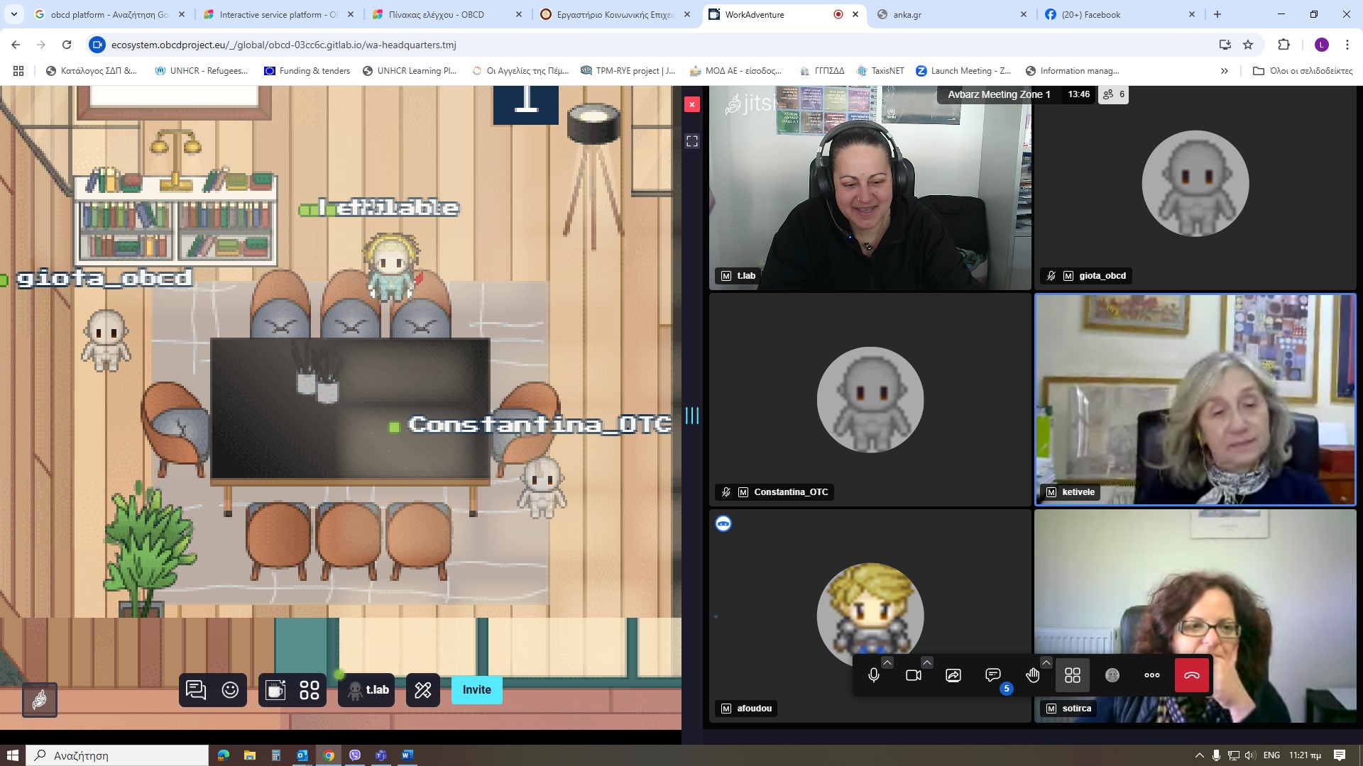
Task: Open Jitsi chat with 5 unread
Action: point(993,675)
